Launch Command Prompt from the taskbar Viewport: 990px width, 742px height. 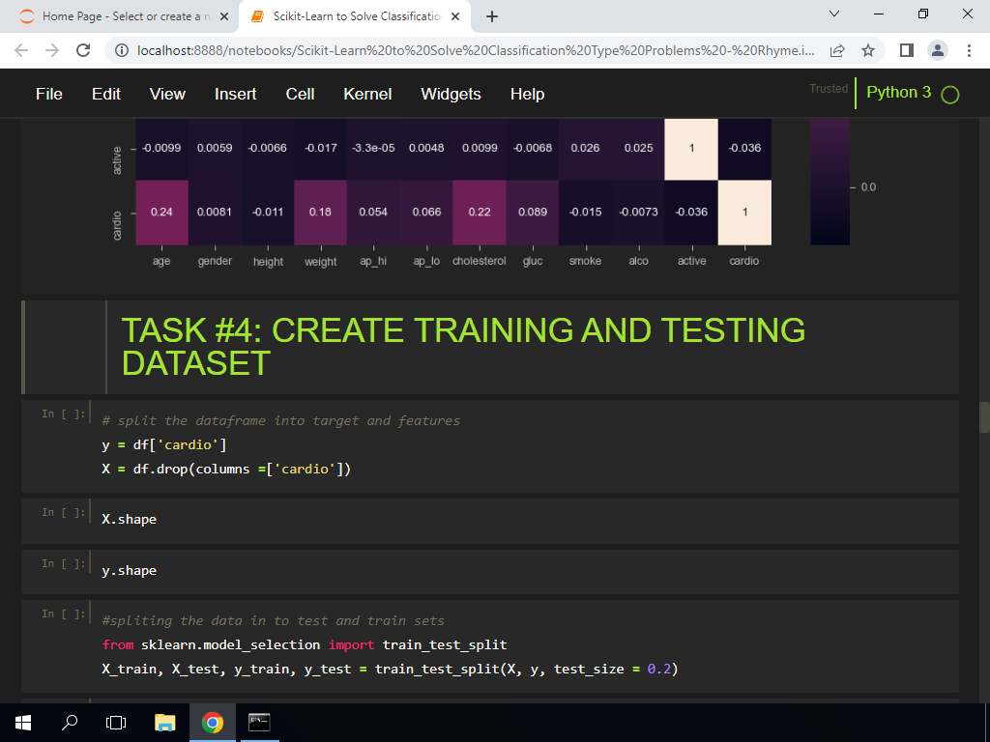click(x=258, y=722)
